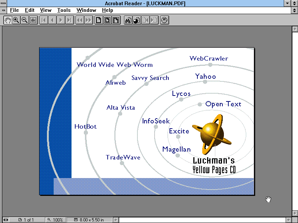This screenshot has width=298, height=223.
Task: Open the View menu
Action: tap(45, 10)
